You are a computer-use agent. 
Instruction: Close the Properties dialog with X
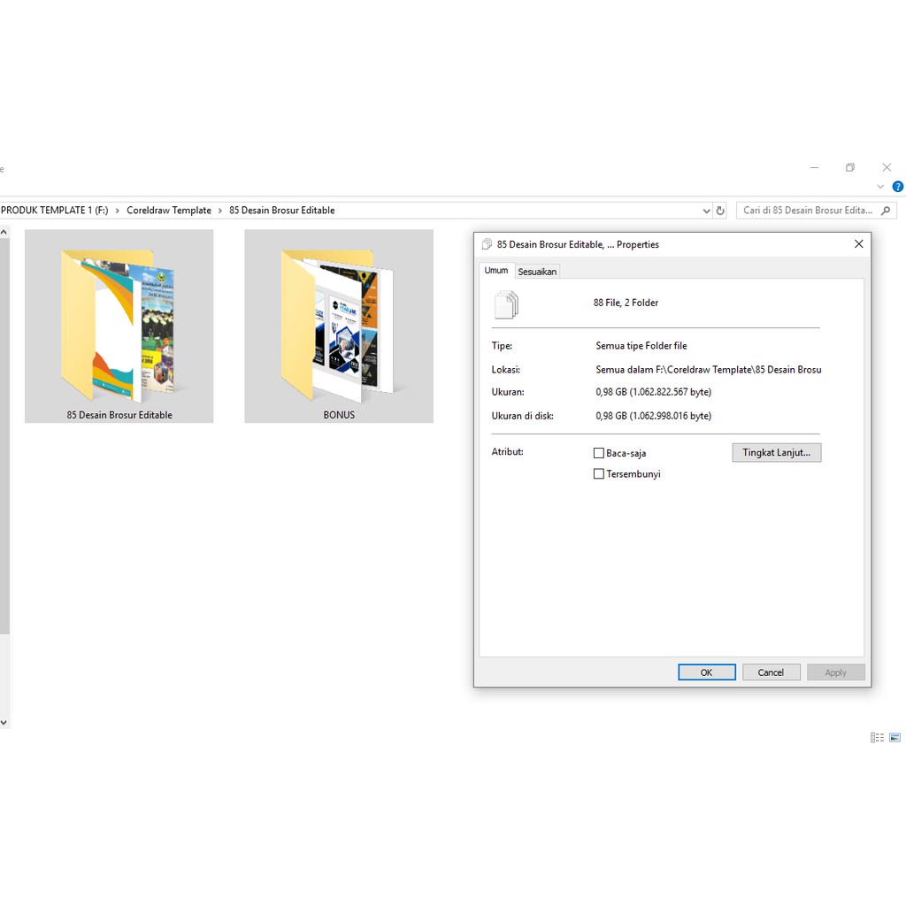pos(858,244)
